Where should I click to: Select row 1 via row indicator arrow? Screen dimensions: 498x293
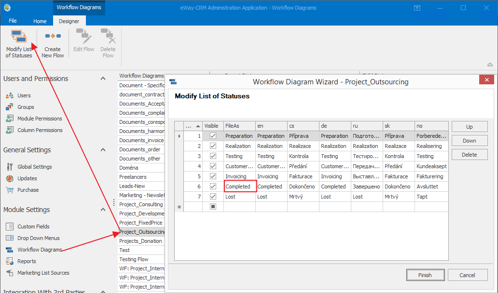[x=179, y=136]
